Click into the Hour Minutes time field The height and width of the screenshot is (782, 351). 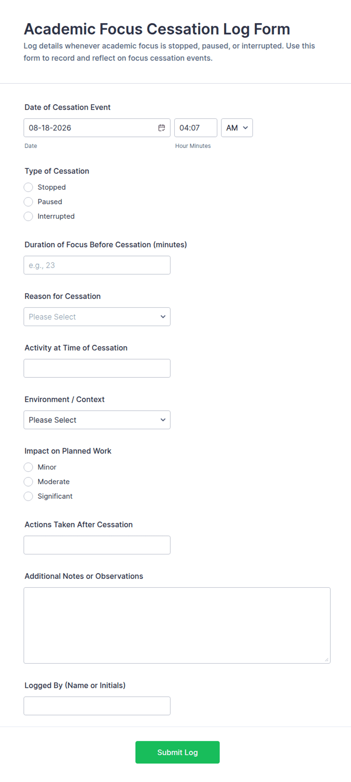[196, 128]
